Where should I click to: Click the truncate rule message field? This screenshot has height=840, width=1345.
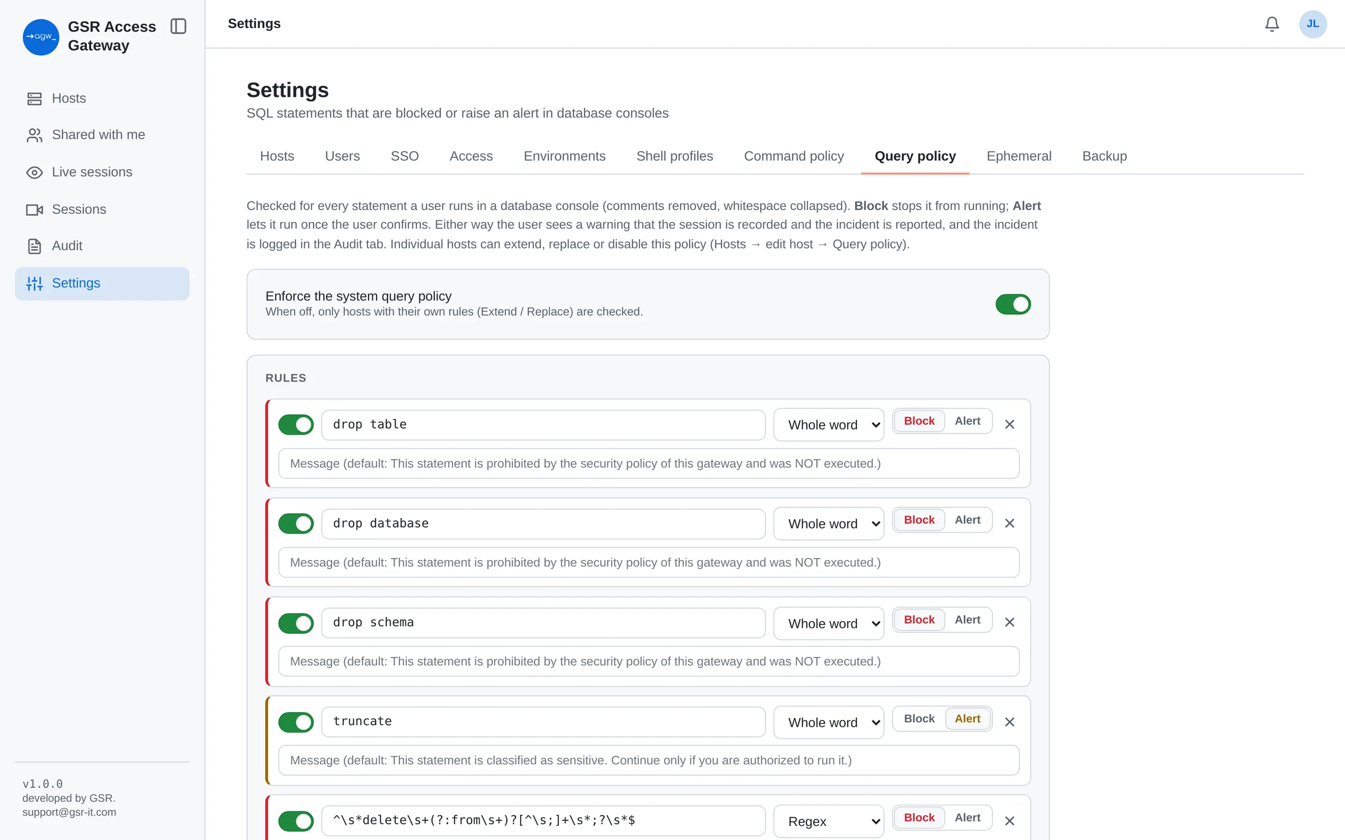point(648,760)
